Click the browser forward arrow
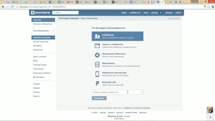The image size is (215, 121). pos(7,7)
